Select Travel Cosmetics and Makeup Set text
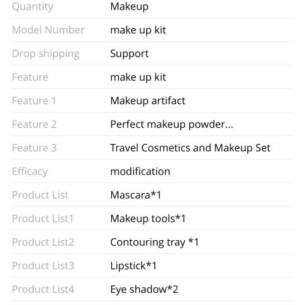Viewport: 305px width, 305px height. 191,148
